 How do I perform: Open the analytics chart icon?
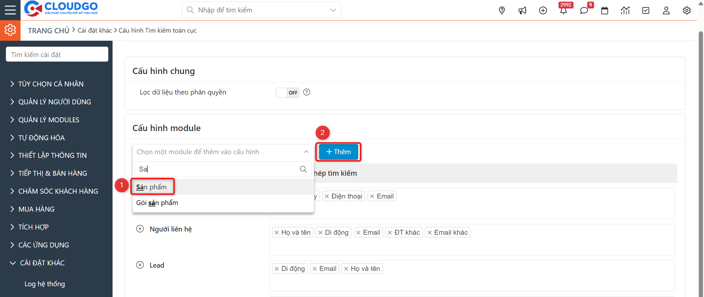[625, 10]
